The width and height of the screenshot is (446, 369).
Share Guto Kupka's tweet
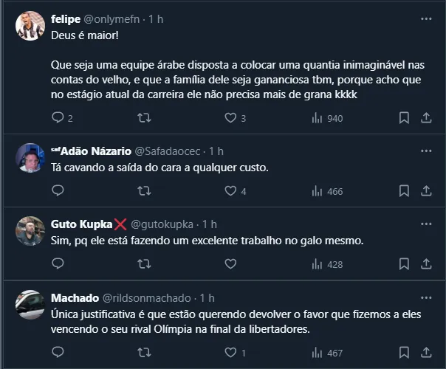[x=426, y=264]
